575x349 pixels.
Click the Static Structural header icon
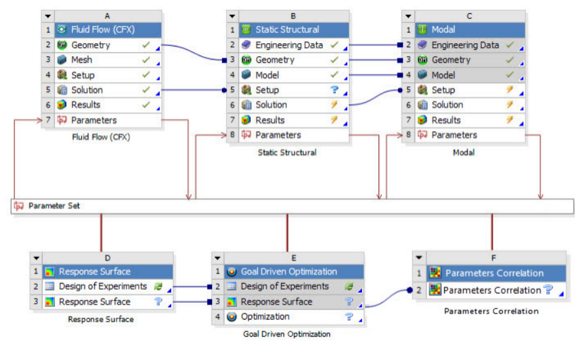[246, 29]
